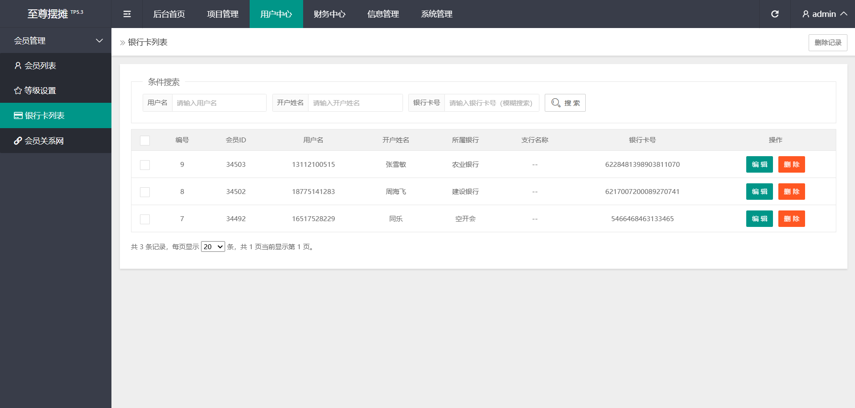Click the sidebar collapse hamburger icon
The height and width of the screenshot is (408, 855).
[x=127, y=14]
